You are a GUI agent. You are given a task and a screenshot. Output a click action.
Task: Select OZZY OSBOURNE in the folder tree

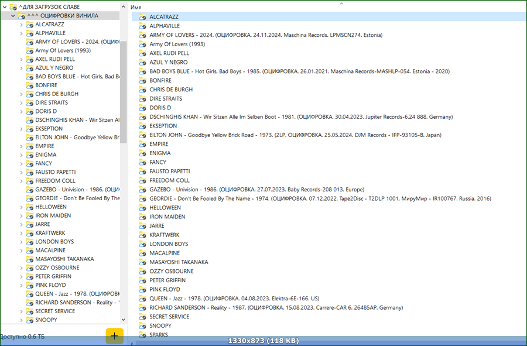click(x=57, y=268)
